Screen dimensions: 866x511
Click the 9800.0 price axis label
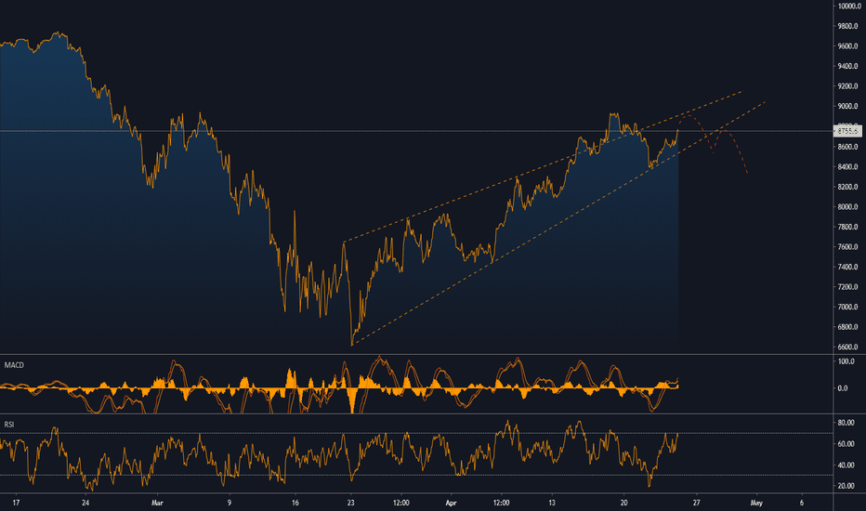(x=847, y=26)
